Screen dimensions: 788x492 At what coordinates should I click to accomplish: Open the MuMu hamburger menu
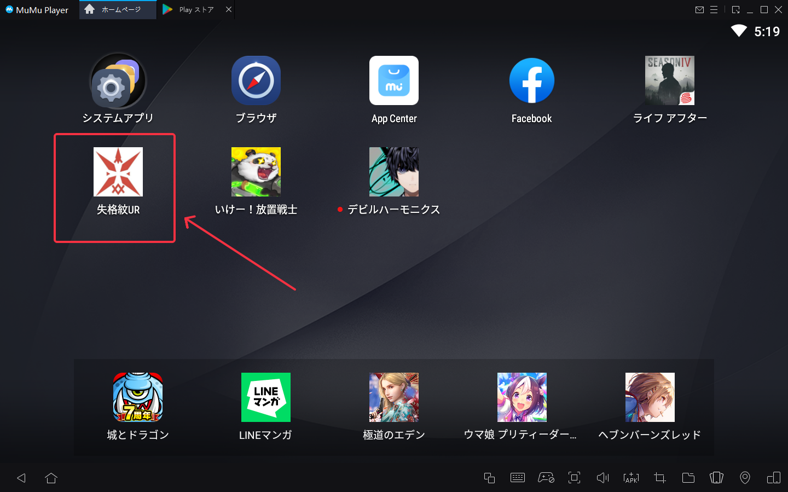[x=714, y=10]
